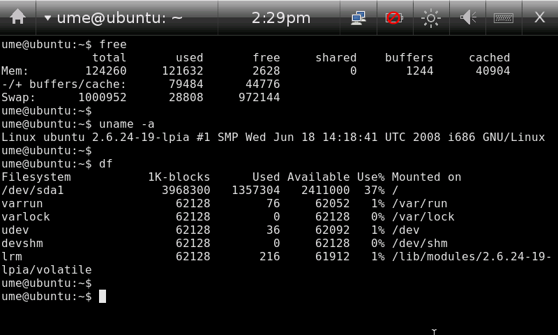Click the volume speaker icon
Viewport: 558px width, 335px height.
467,17
